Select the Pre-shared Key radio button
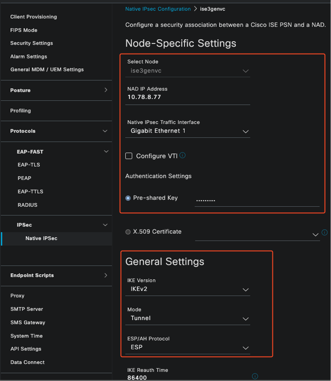The width and height of the screenshot is (331, 381). coord(128,198)
